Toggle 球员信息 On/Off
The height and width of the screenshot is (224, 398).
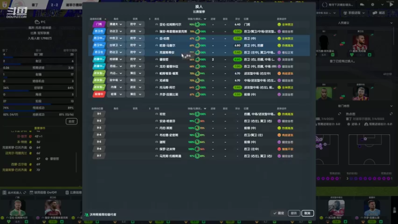43,193
